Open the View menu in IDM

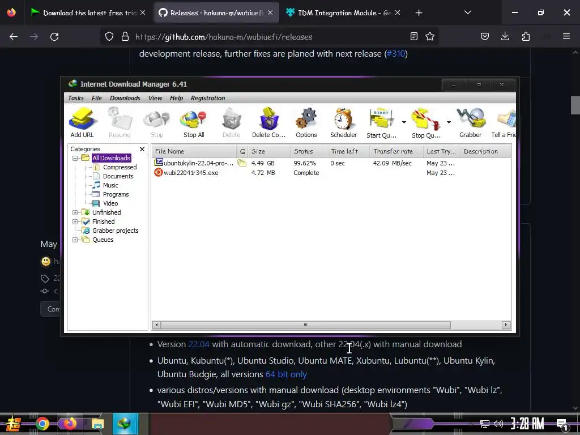155,98
